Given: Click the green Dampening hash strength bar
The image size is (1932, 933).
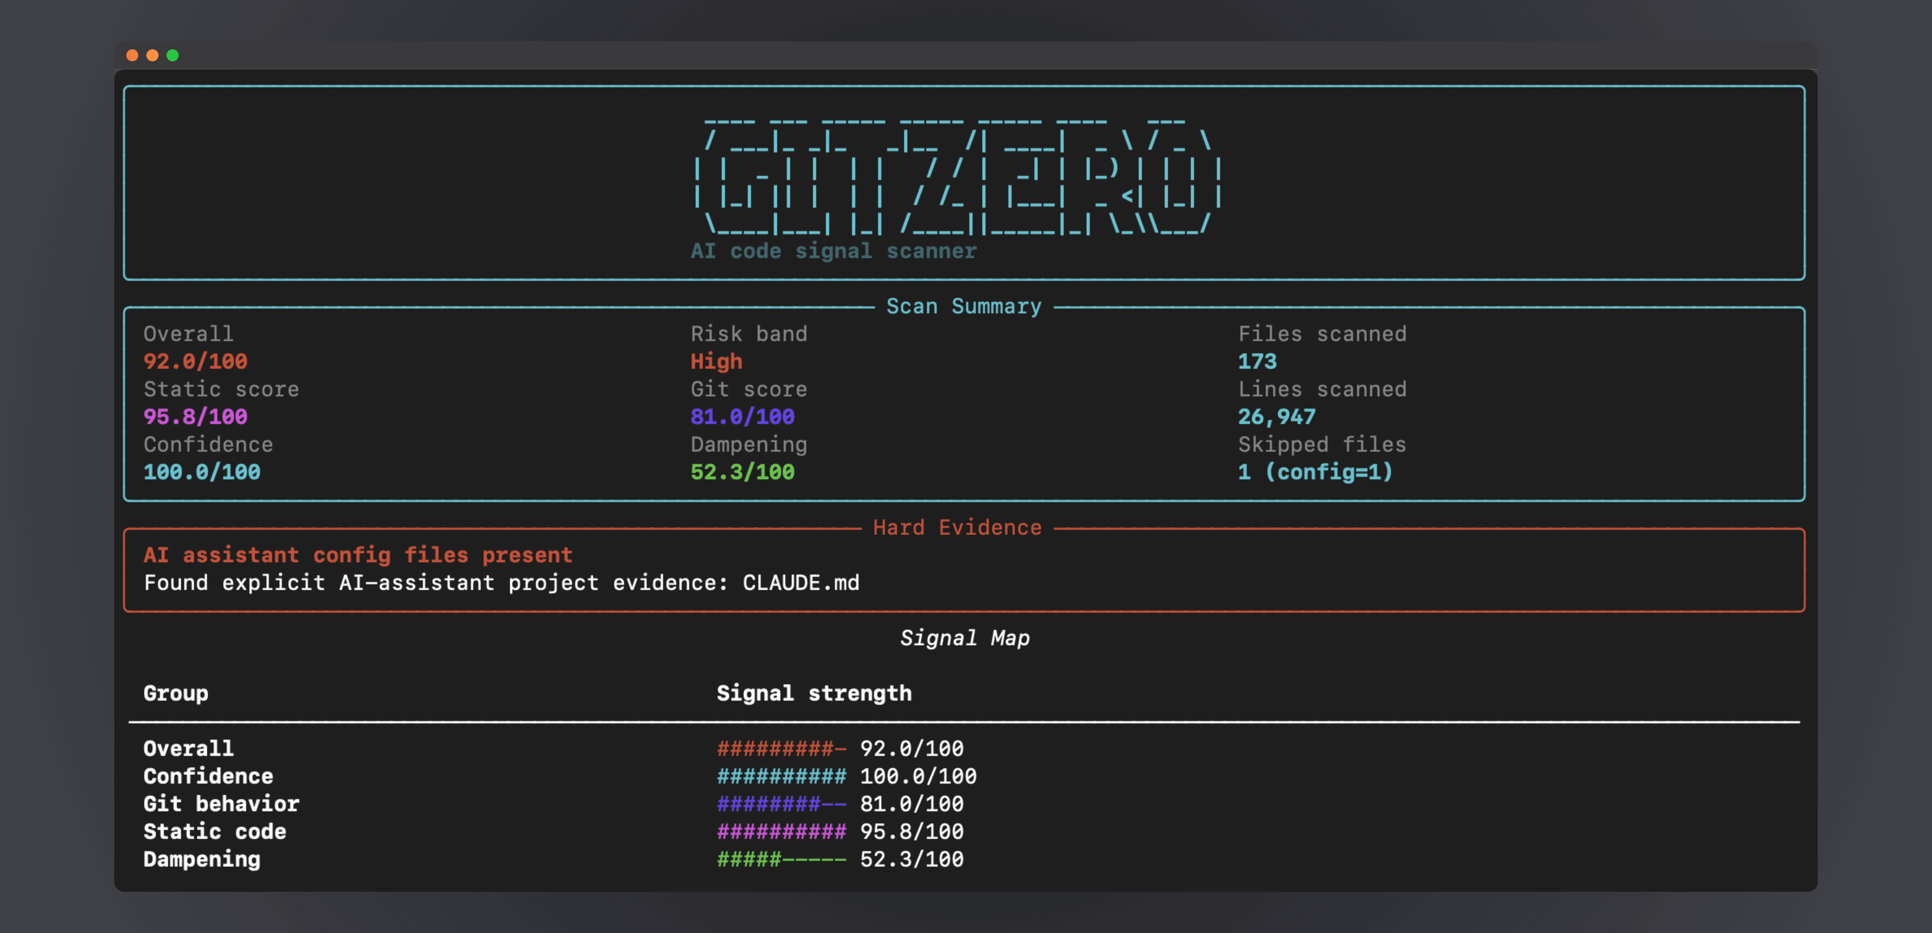Looking at the screenshot, I should pyautogui.click(x=781, y=860).
